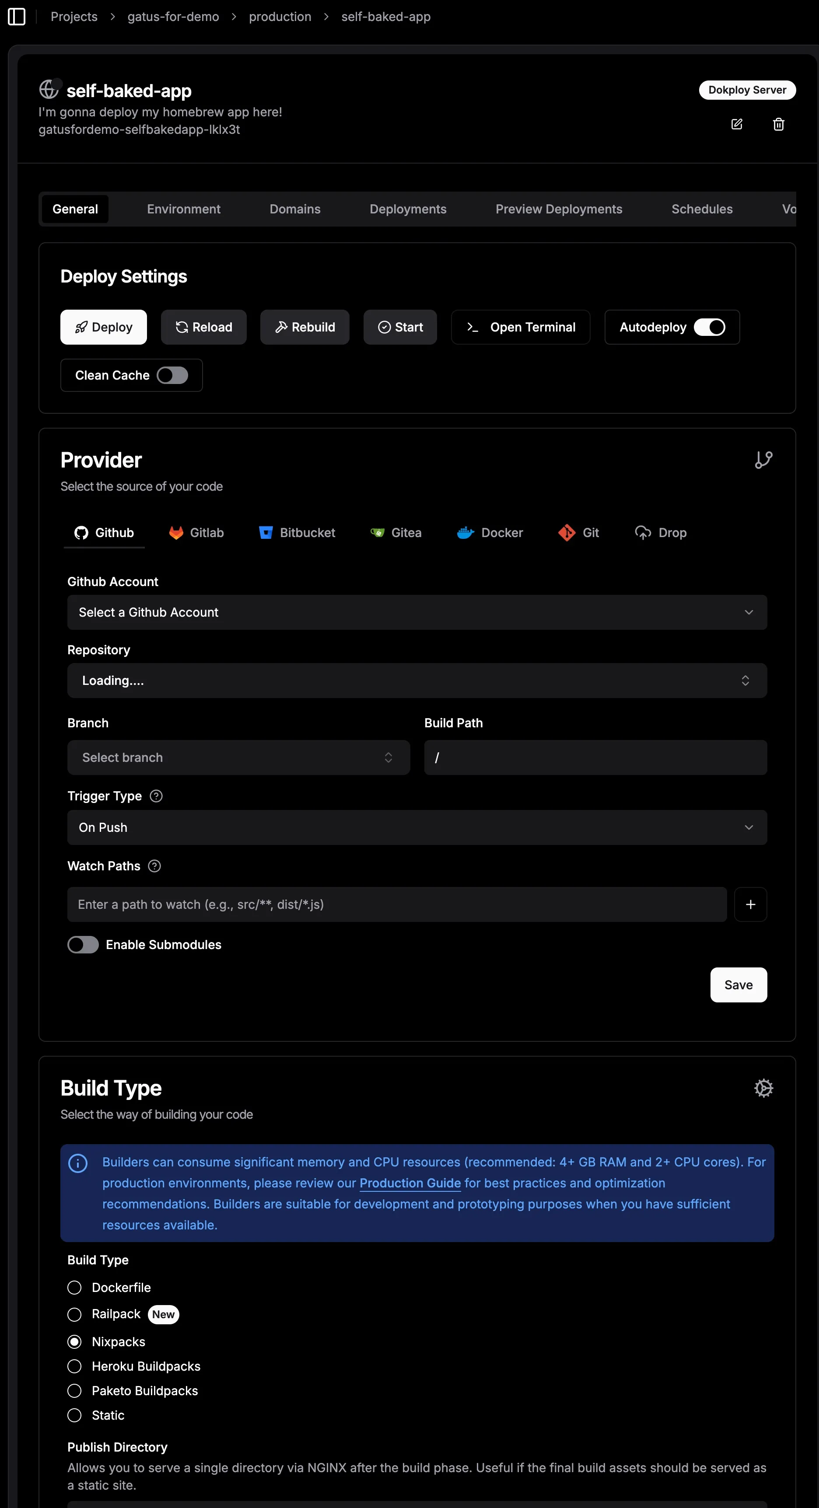Choose the Gitlab provider

coord(197,533)
